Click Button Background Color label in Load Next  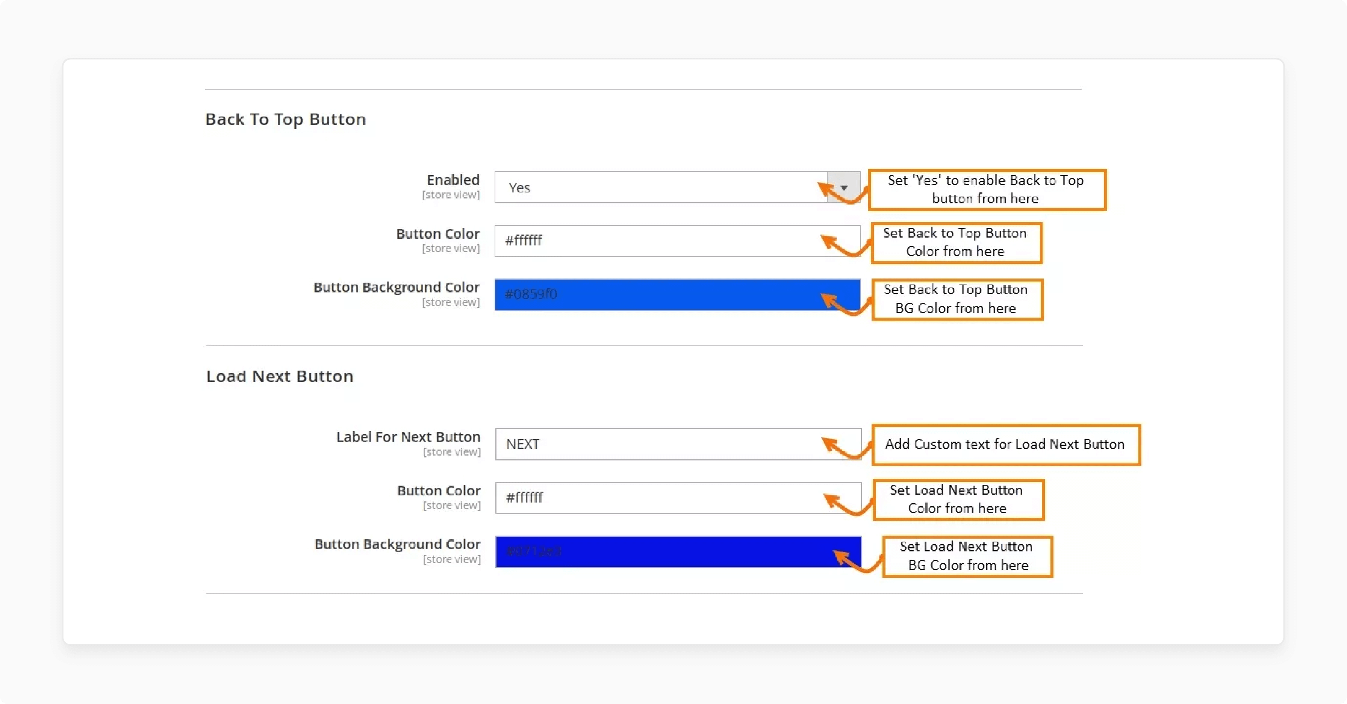397,545
